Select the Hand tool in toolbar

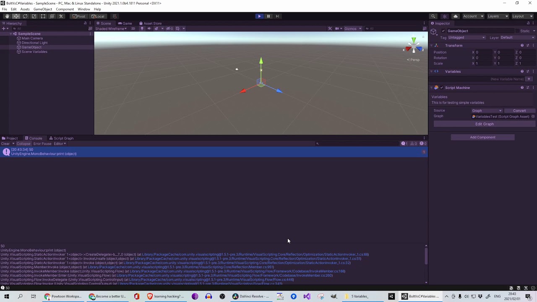(x=7, y=16)
